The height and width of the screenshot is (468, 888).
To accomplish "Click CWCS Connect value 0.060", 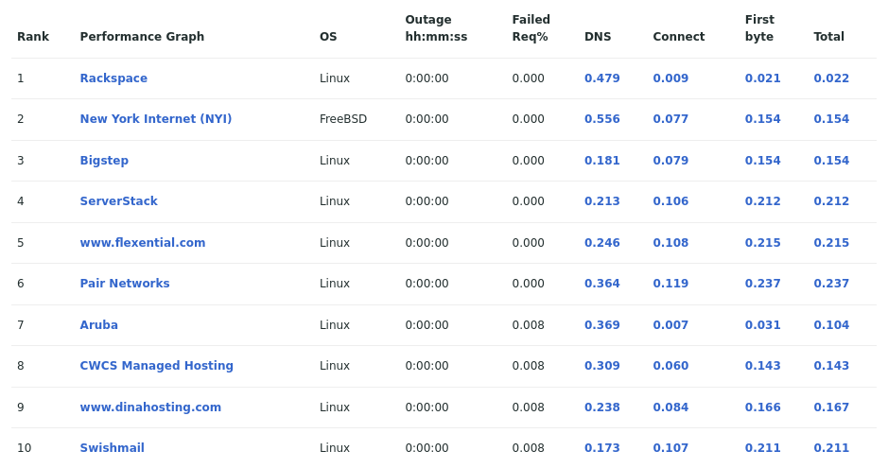I will [670, 366].
